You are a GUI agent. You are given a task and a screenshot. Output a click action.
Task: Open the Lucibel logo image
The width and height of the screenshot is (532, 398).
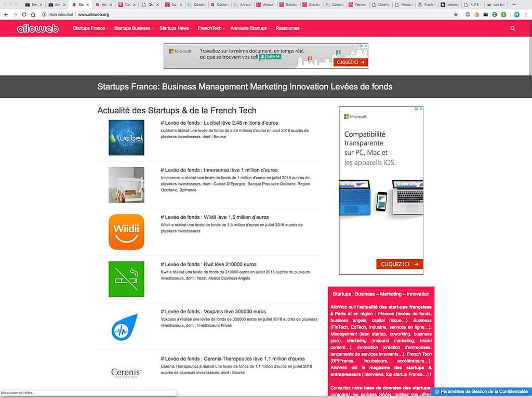pos(126,138)
